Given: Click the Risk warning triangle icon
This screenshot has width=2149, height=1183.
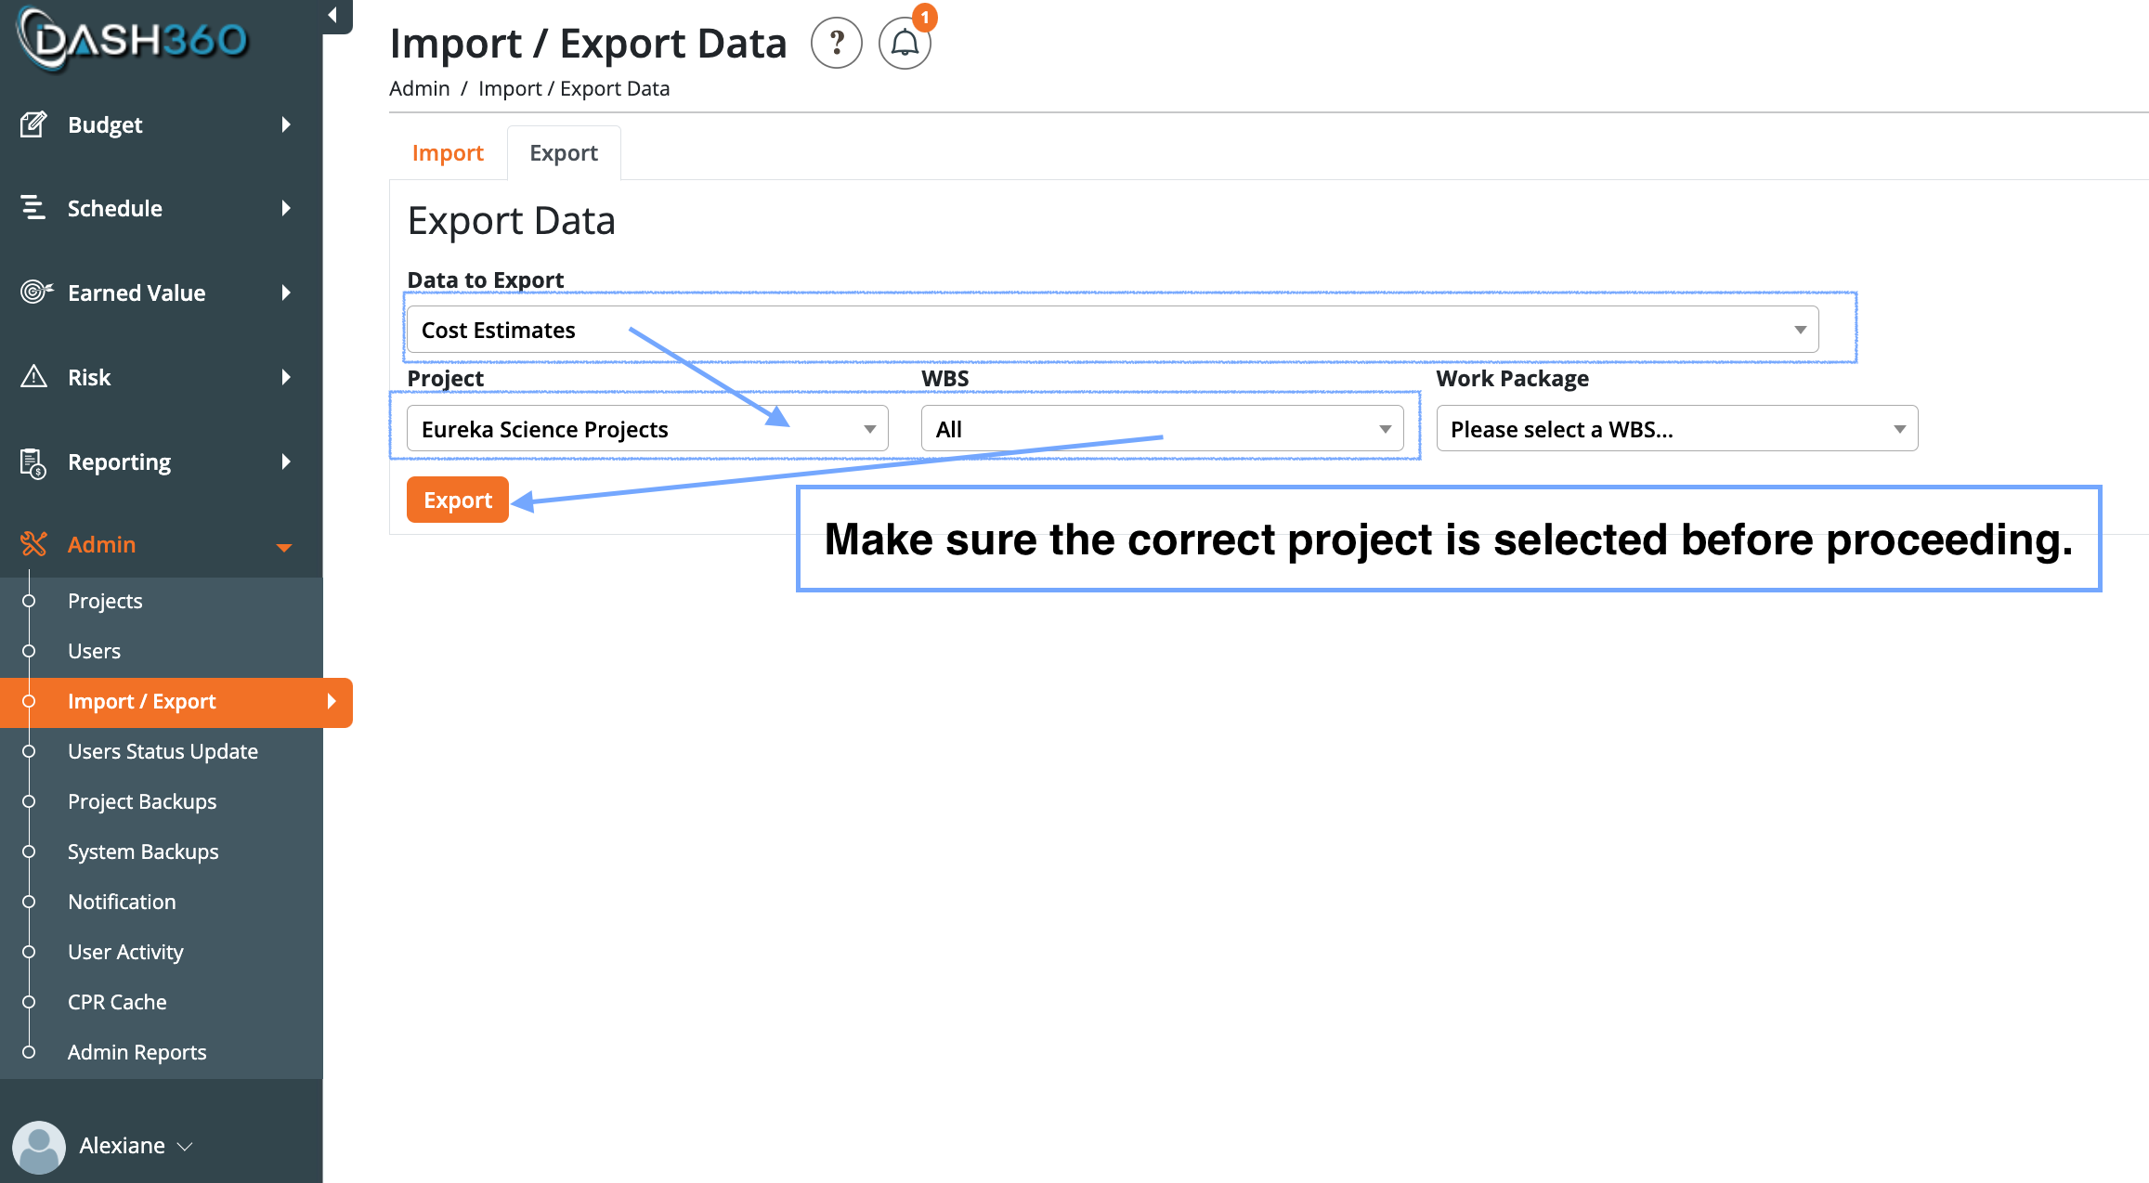Looking at the screenshot, I should (33, 377).
